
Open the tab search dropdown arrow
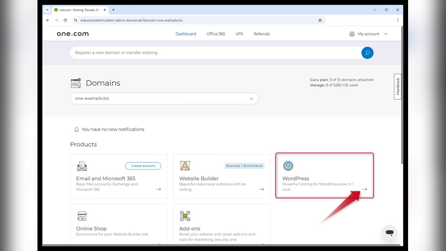(47, 10)
